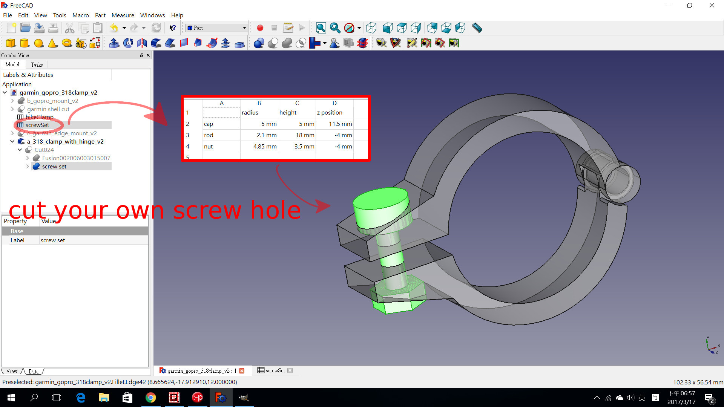Select the Chamfer tool
724x407 pixels.
(x=170, y=43)
